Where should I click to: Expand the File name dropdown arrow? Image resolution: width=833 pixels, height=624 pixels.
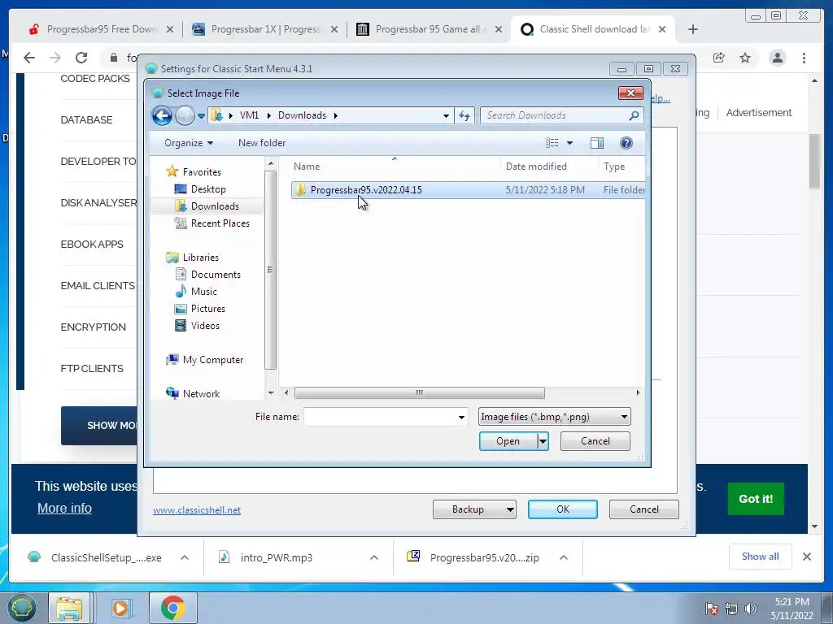click(x=461, y=418)
